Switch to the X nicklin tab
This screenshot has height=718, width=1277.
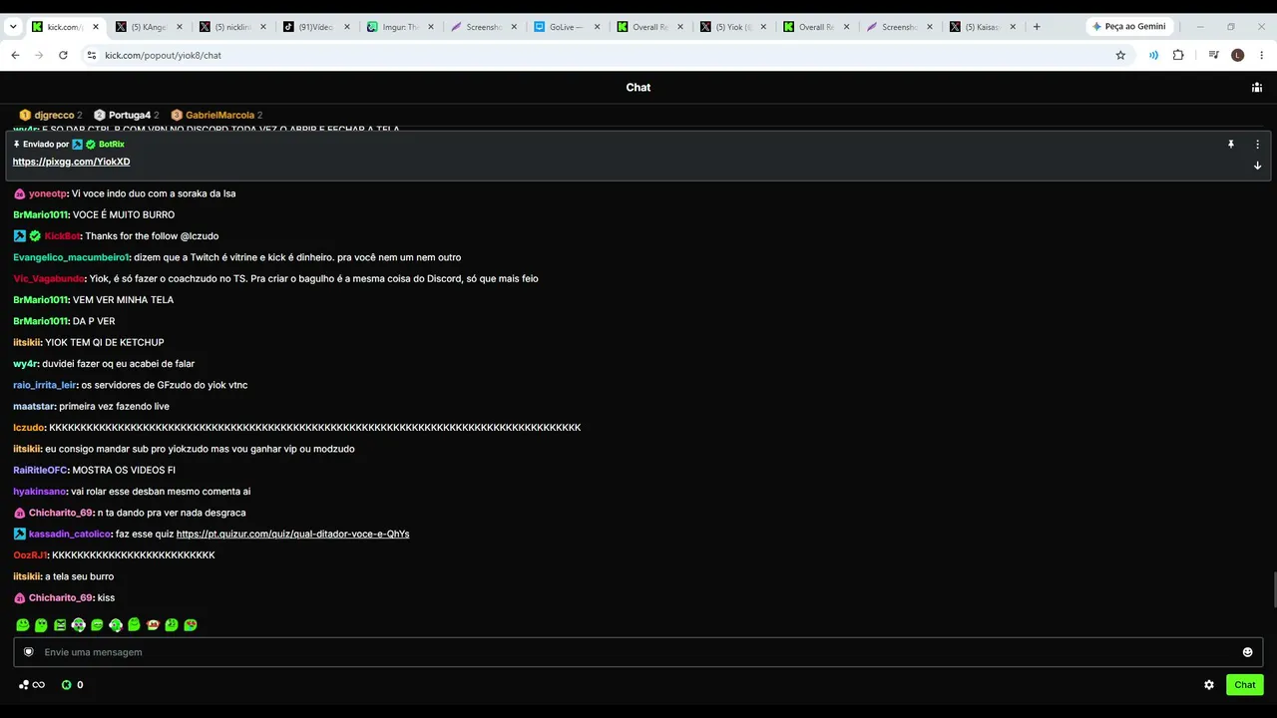click(x=232, y=27)
